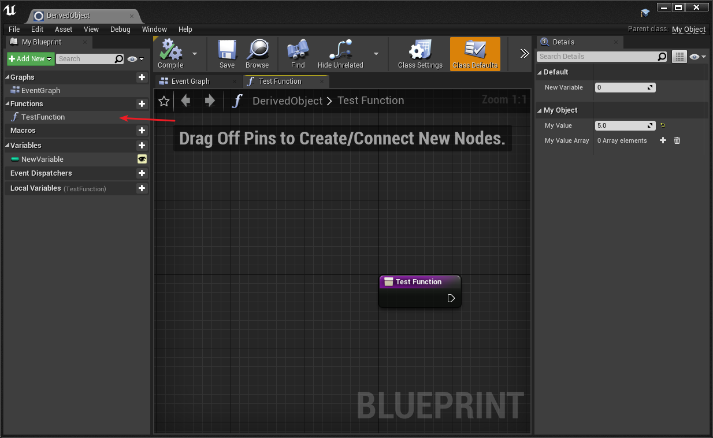Delete My Value Array elements with trash icon
Screen dimensions: 713x438
677,140
